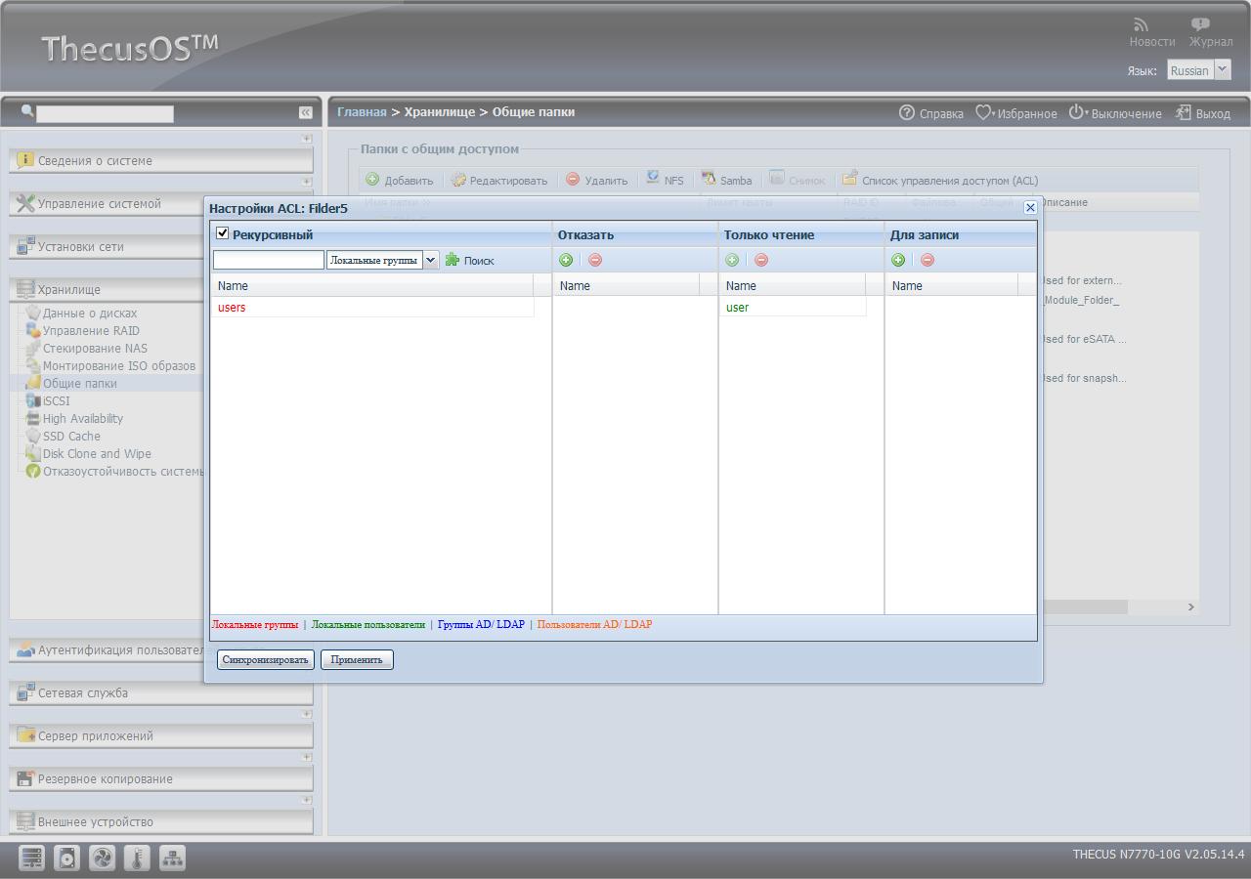Viewport: 1251px width, 879px height.
Task: Click the small plus above Сведения о системе
Action: (x=307, y=139)
